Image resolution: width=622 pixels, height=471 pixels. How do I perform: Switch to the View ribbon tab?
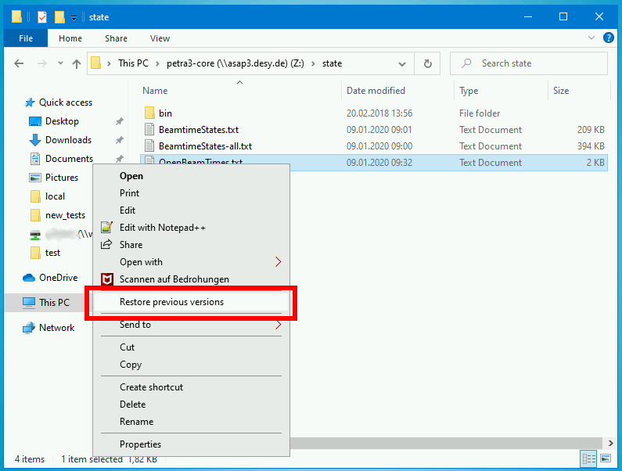[160, 38]
